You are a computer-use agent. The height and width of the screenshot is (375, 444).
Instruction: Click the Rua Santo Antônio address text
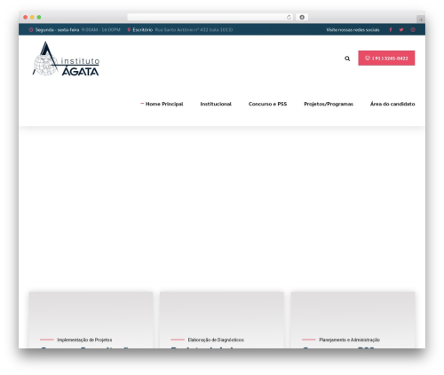194,30
